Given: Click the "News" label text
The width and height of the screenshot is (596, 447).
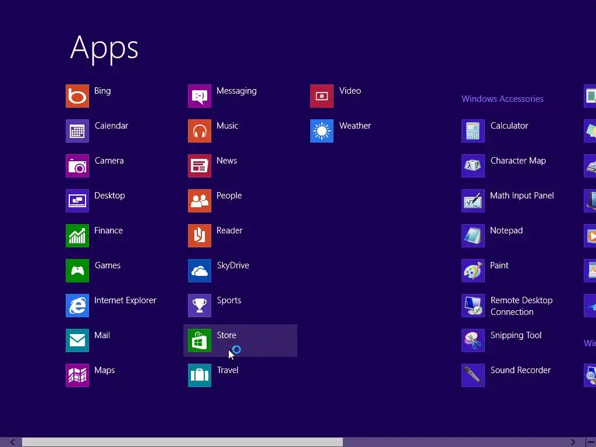Looking at the screenshot, I should coord(226,161).
